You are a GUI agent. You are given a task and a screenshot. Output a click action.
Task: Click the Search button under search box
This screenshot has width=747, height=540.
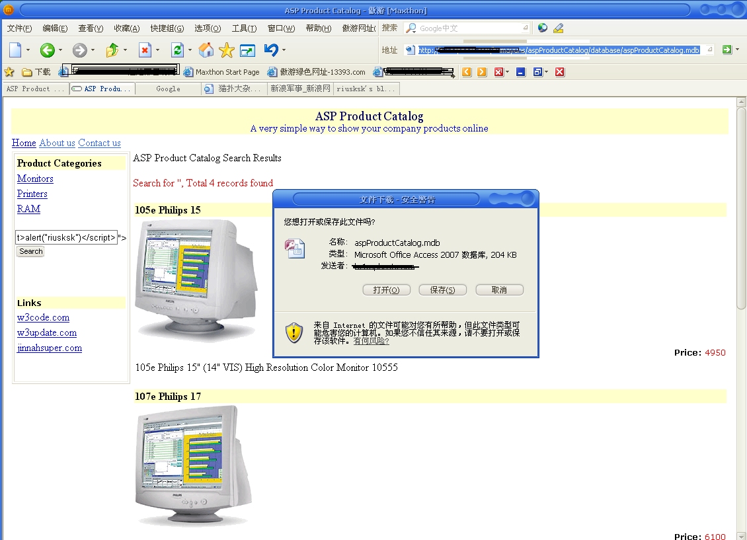[x=31, y=251]
